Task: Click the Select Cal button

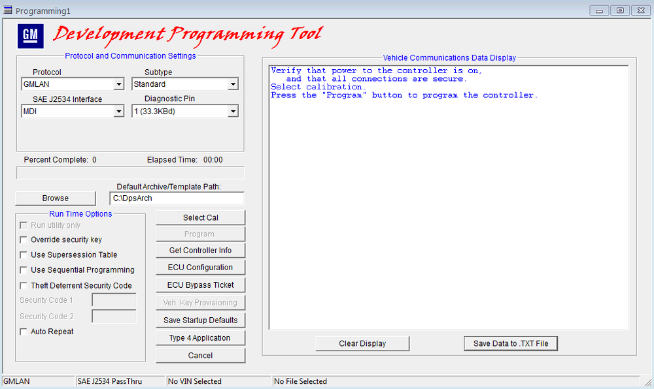Action: click(x=200, y=217)
